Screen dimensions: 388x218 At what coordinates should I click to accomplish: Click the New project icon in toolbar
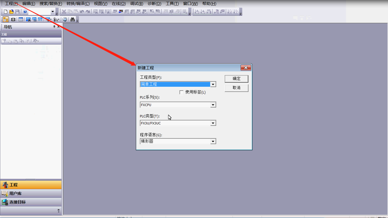[6, 12]
